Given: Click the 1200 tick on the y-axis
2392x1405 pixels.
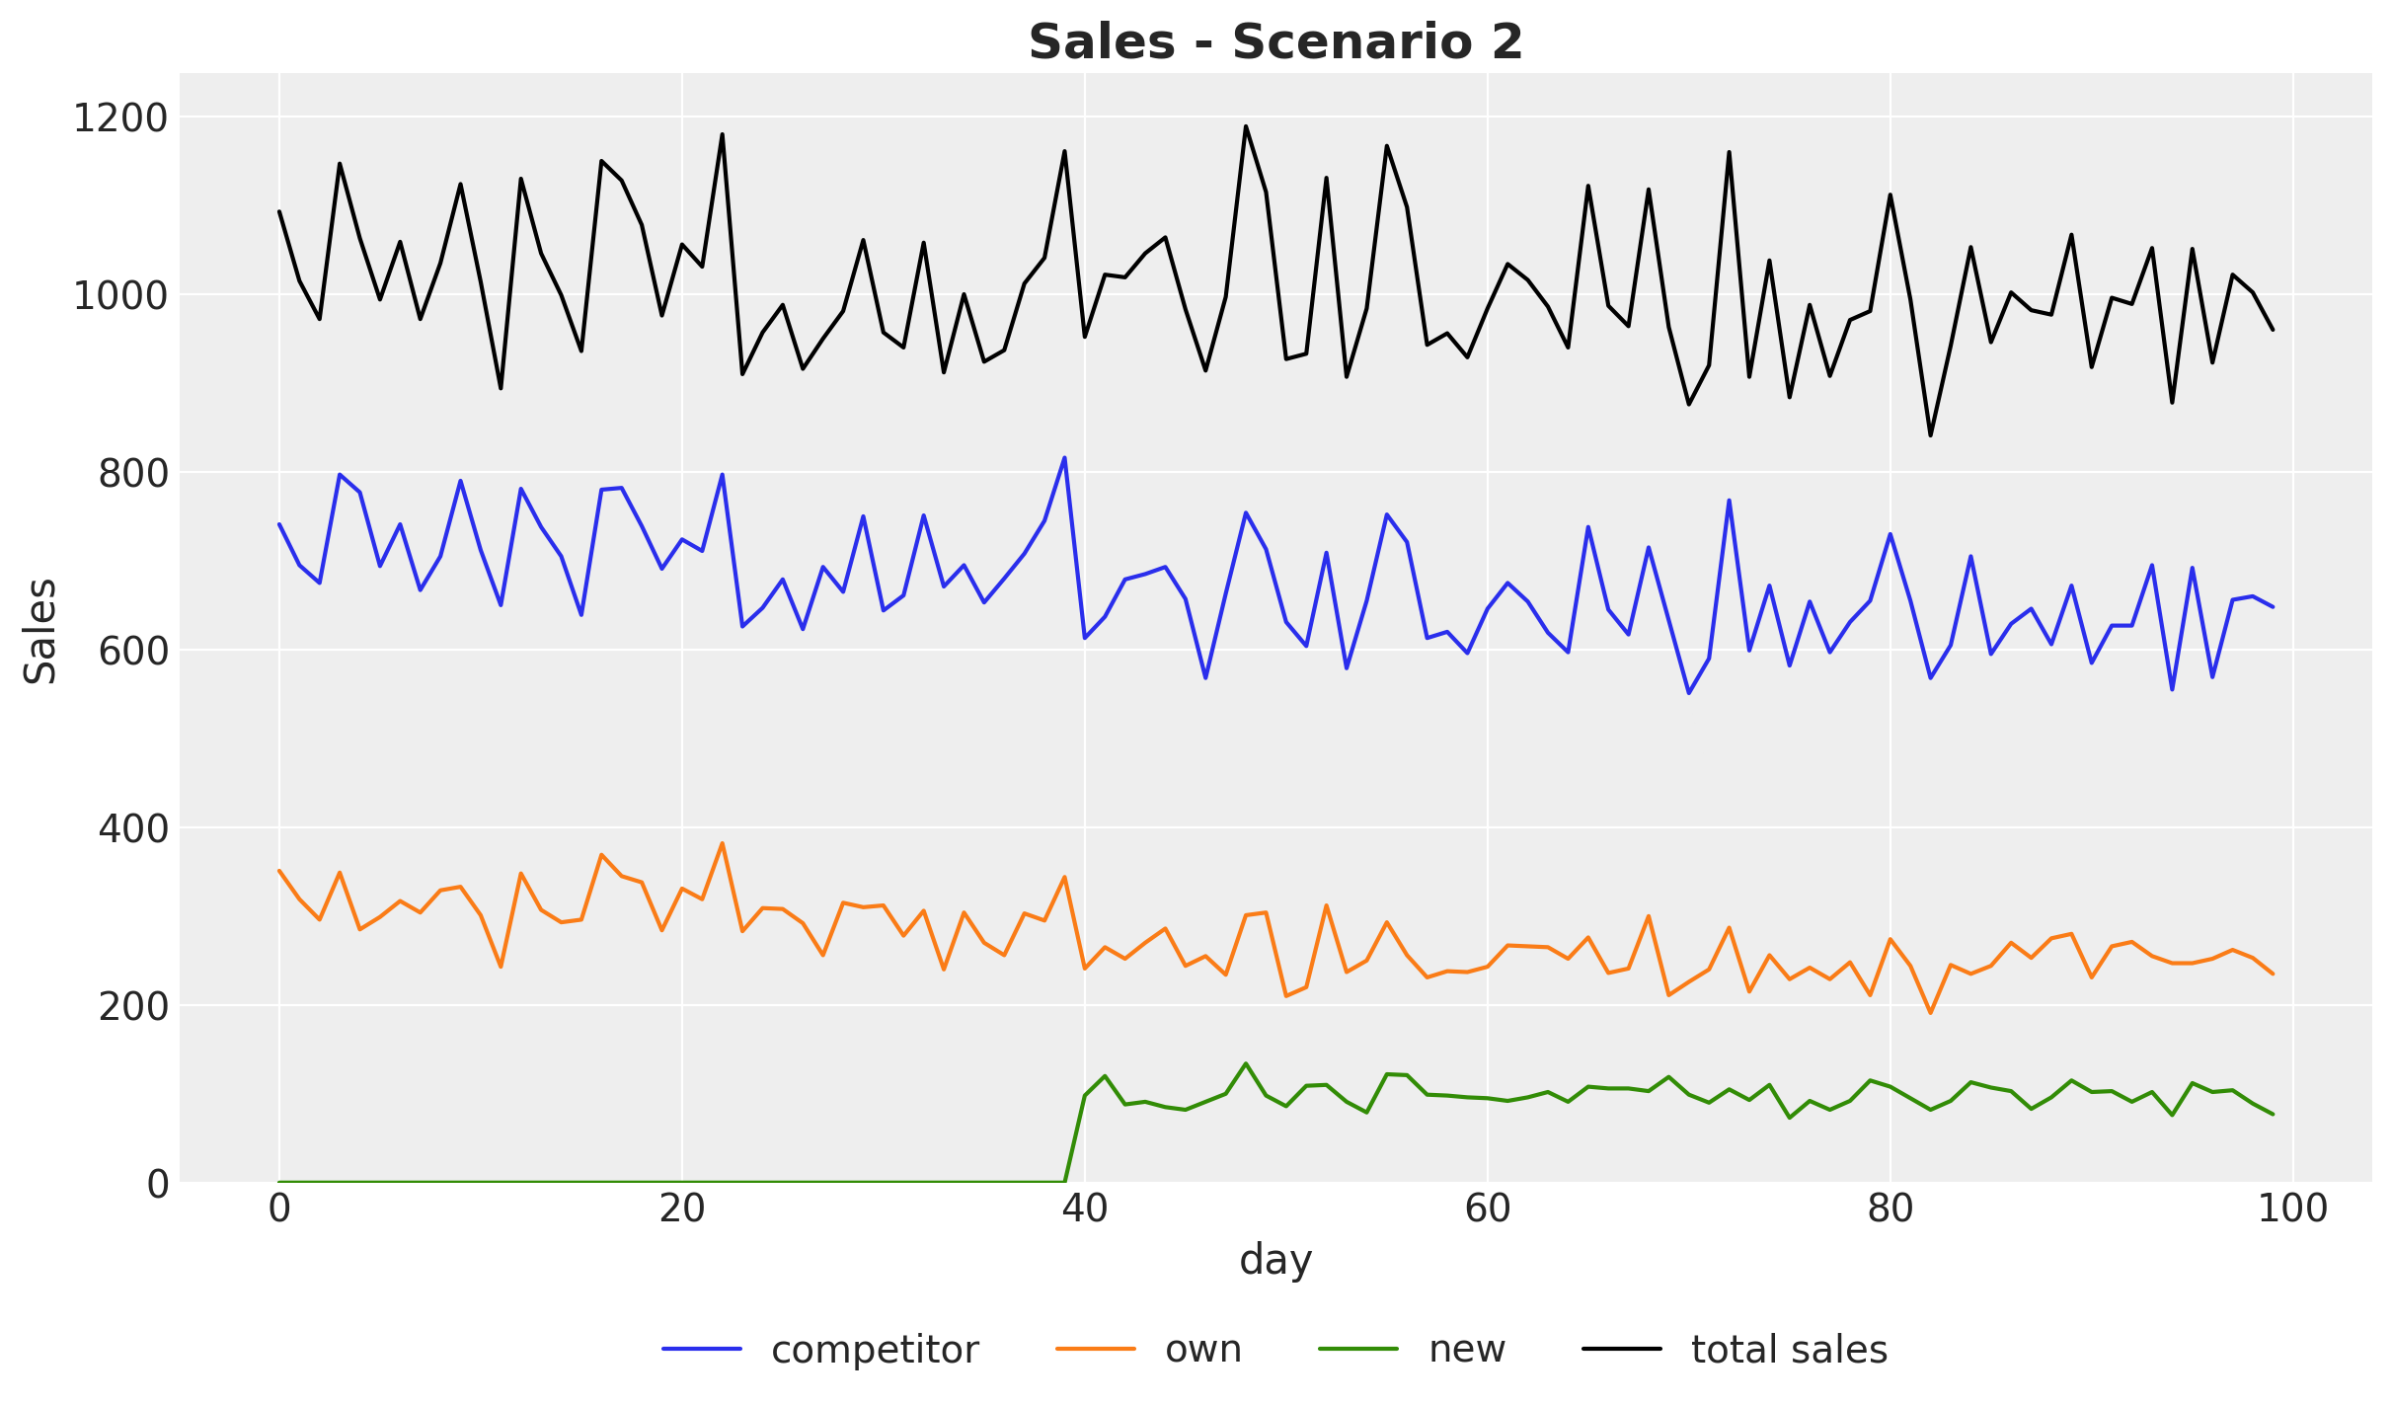Looking at the screenshot, I should tap(120, 117).
